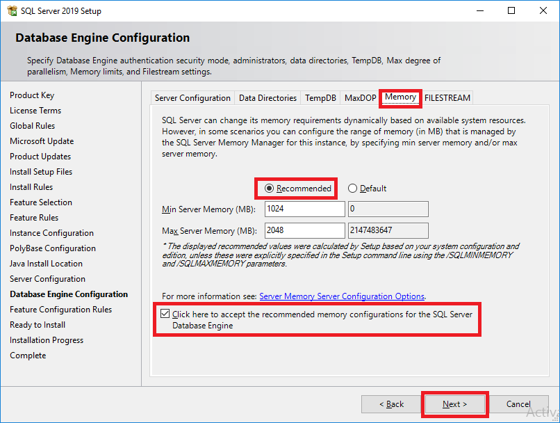This screenshot has height=423, width=560.
Task: Click the License Terms step
Action: tap(35, 111)
